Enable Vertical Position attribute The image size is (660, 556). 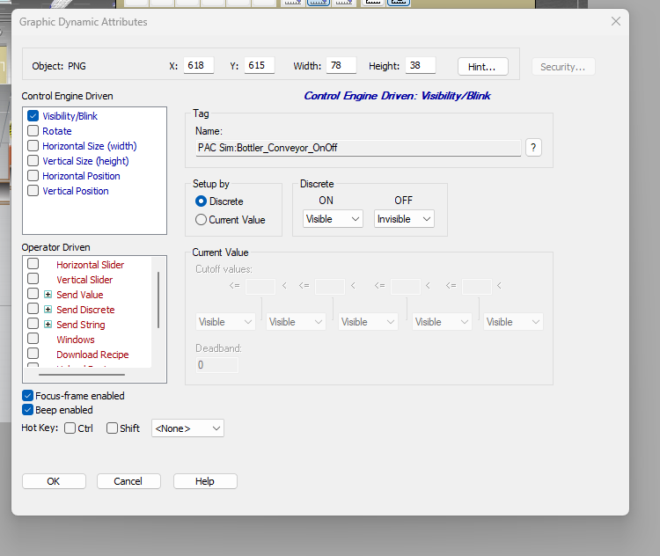pyautogui.click(x=33, y=191)
